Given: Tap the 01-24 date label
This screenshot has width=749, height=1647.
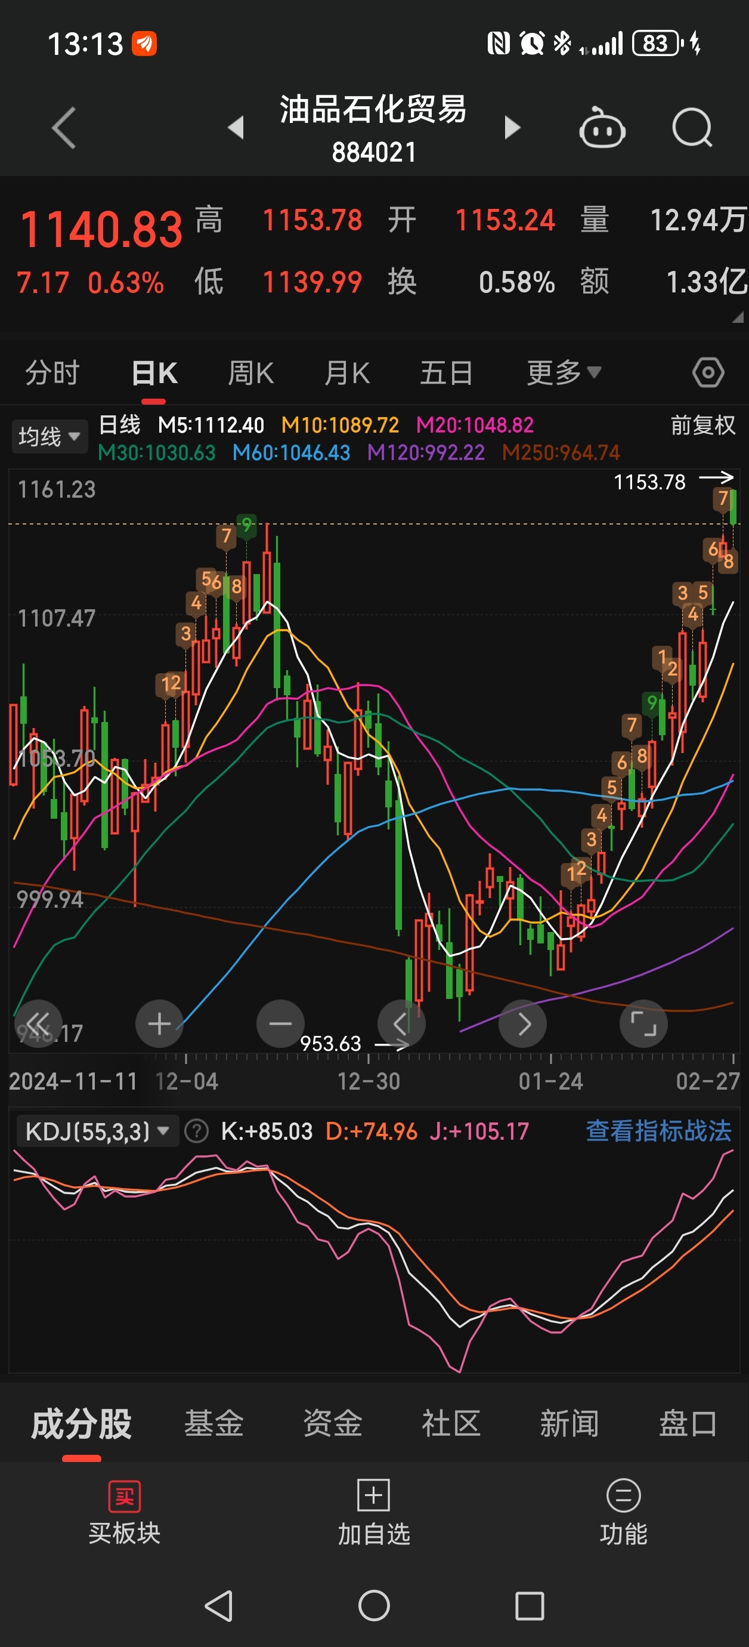Looking at the screenshot, I should [551, 1082].
